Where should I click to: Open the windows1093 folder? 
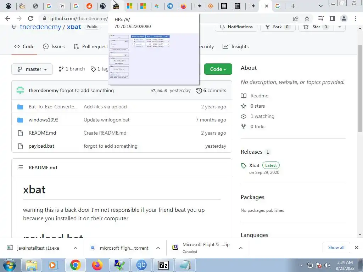tap(44, 120)
